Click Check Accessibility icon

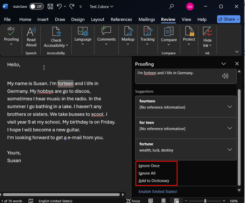point(56,32)
